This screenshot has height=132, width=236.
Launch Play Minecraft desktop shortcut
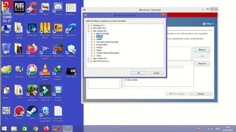[x=32, y=93]
